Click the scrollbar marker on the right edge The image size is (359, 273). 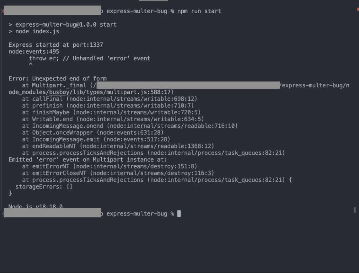tap(355, 210)
